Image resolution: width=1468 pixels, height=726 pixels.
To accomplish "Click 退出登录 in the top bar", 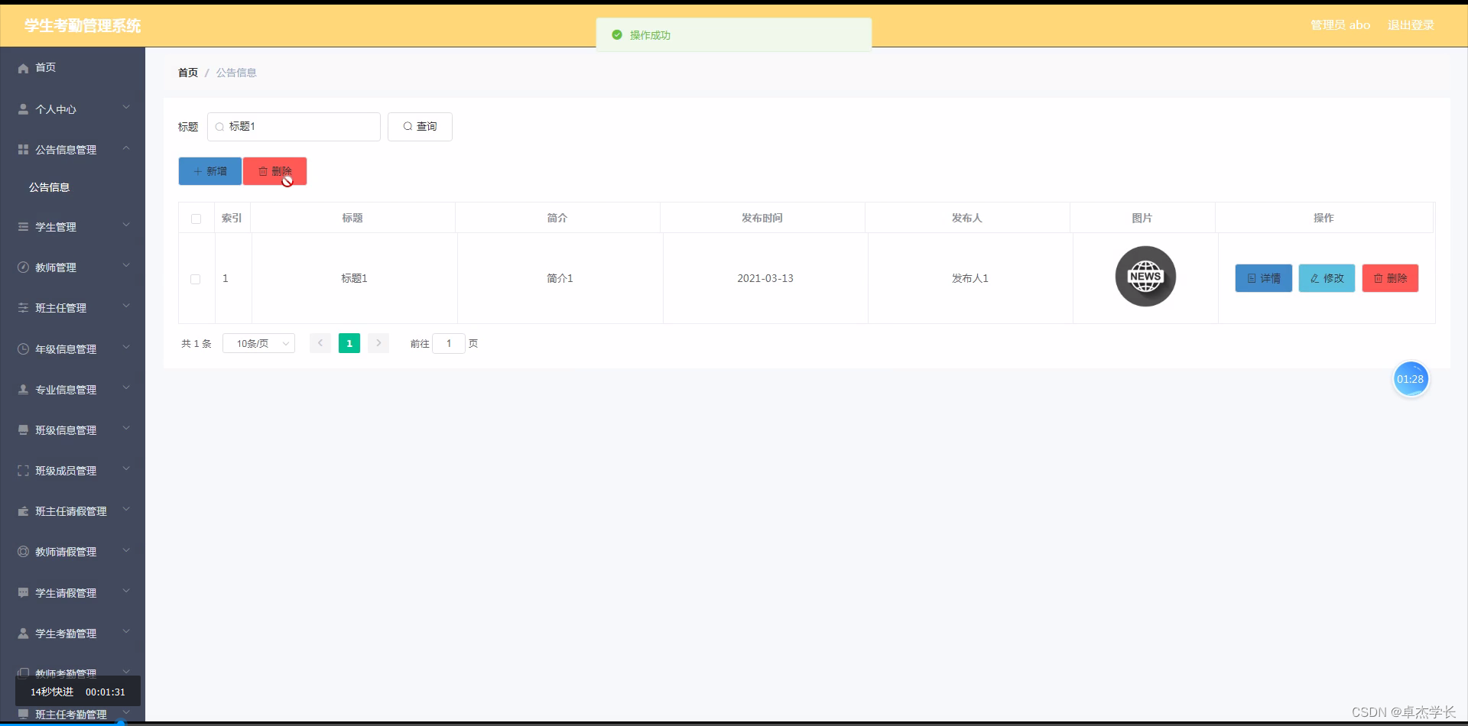I will pos(1411,24).
